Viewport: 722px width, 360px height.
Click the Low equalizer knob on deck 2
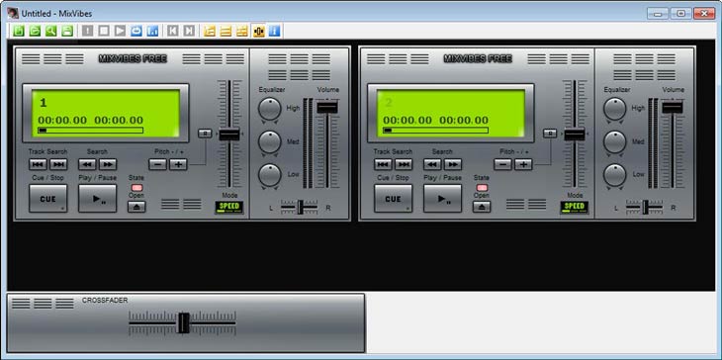[615, 175]
